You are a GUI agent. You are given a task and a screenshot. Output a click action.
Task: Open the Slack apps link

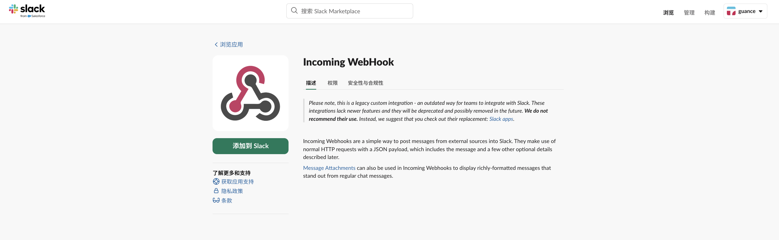501,119
